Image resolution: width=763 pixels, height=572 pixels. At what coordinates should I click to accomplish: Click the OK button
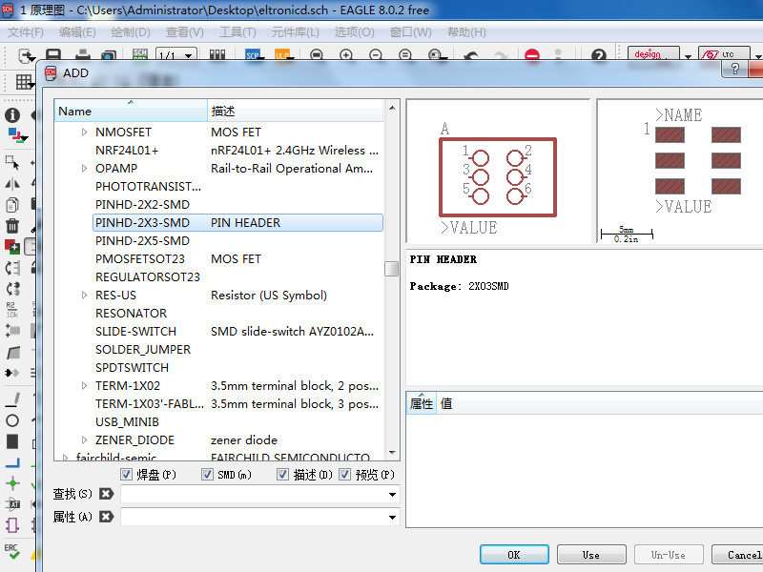tap(514, 555)
